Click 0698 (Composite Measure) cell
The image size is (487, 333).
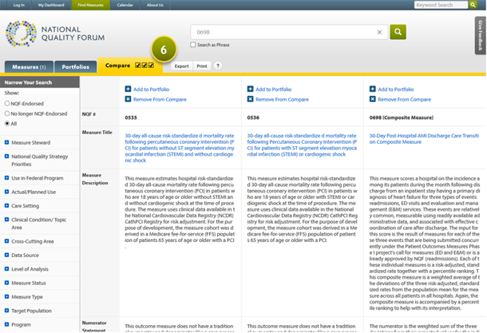[402, 117]
